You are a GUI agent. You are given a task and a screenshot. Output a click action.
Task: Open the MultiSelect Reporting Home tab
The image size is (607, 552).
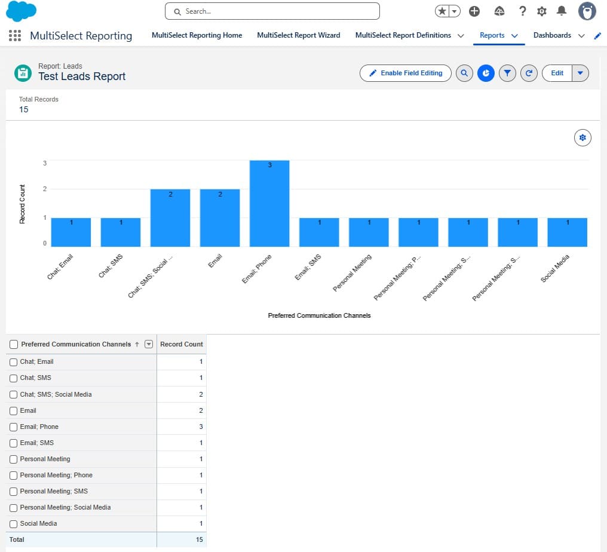pos(197,35)
